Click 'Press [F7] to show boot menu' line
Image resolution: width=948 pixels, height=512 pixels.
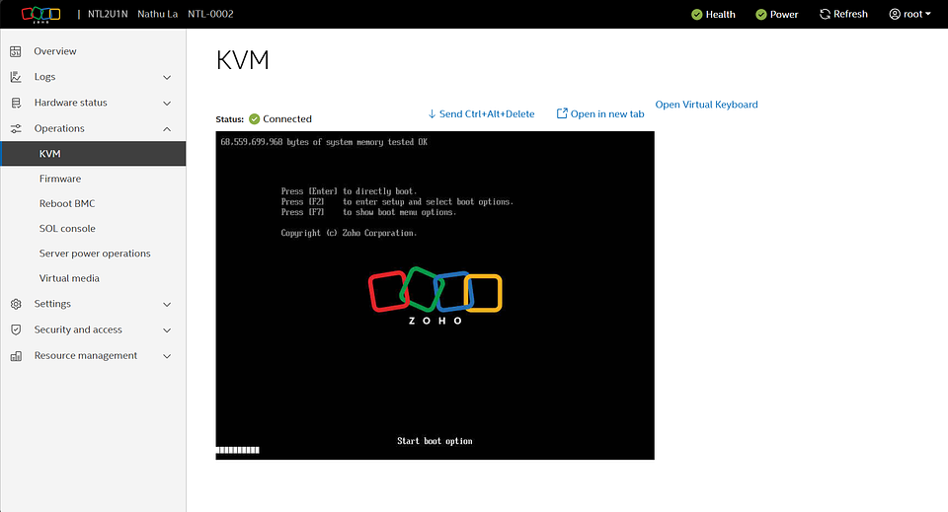click(x=368, y=212)
